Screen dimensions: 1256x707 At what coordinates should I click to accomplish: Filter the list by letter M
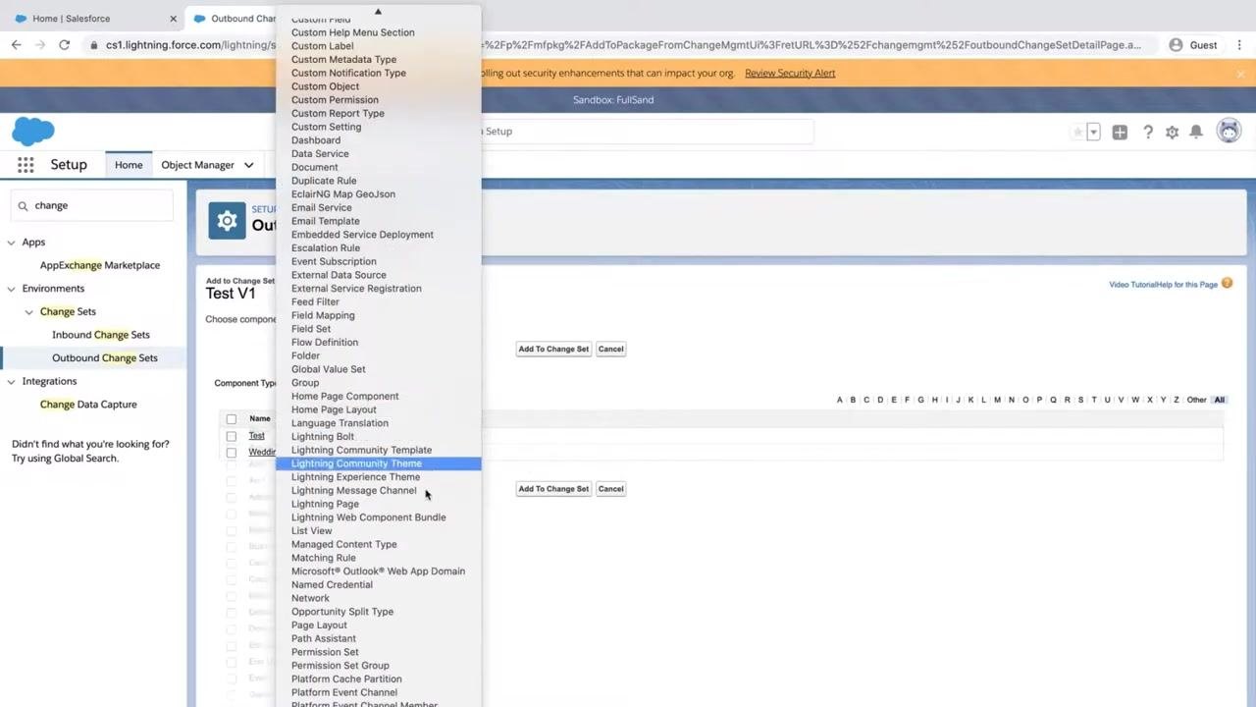pos(997,400)
